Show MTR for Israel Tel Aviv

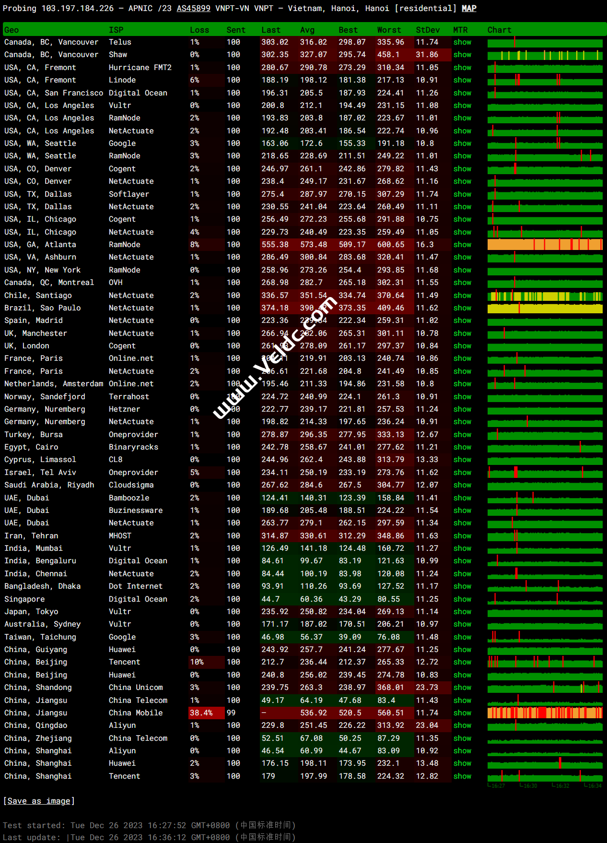tap(462, 473)
